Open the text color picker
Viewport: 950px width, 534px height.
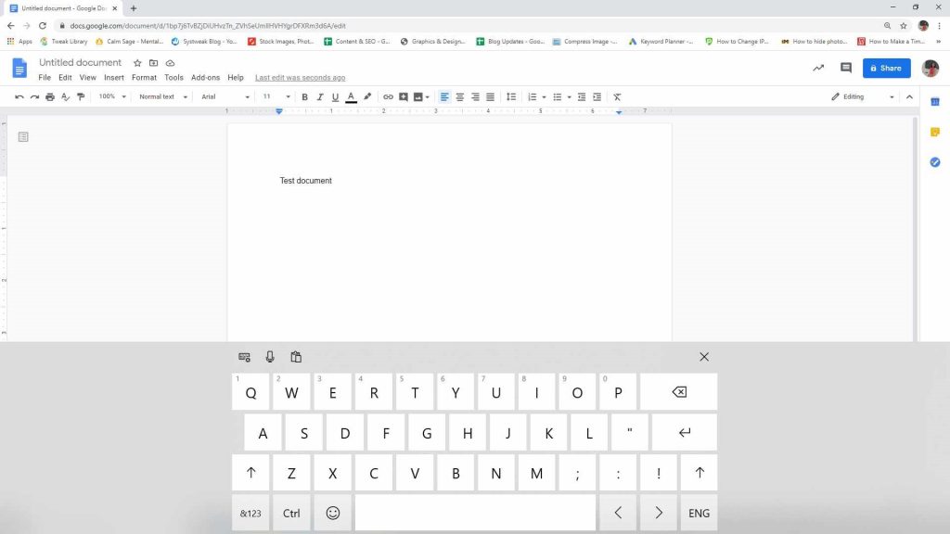pyautogui.click(x=351, y=96)
